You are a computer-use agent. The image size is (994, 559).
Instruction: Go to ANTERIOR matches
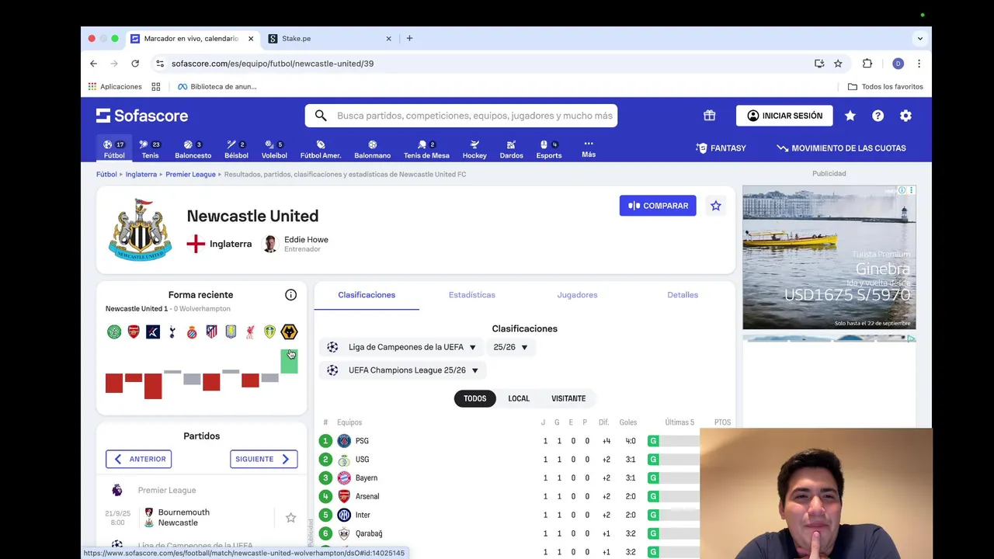pyautogui.click(x=139, y=459)
